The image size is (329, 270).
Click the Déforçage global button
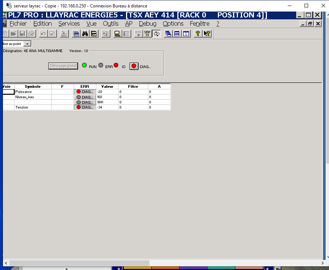(x=63, y=66)
